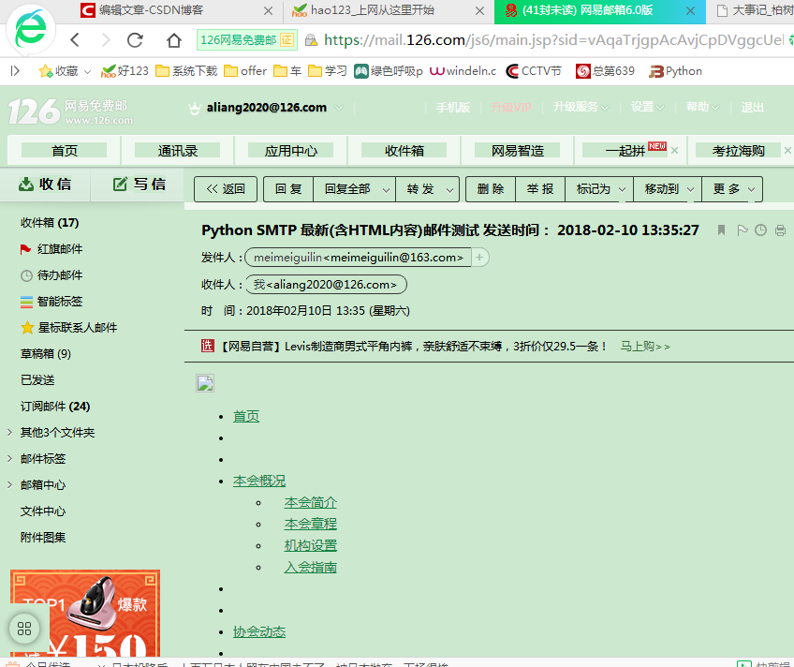The height and width of the screenshot is (667, 794).
Task: Open the 更多 dropdown
Action: [x=732, y=189]
